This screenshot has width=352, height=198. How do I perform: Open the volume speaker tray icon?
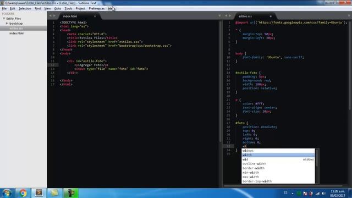pyautogui.click(x=323, y=193)
